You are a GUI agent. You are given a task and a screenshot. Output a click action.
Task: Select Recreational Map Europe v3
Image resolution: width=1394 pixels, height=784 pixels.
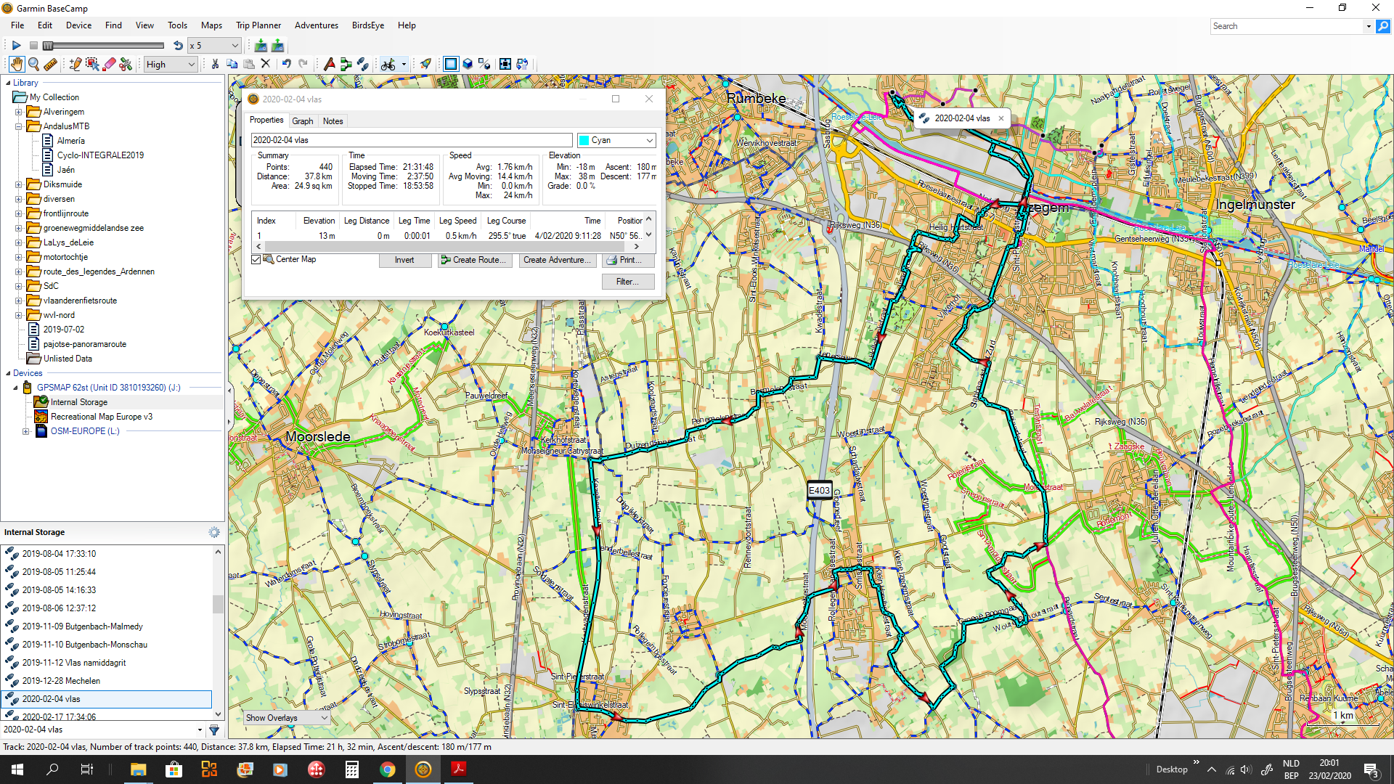click(102, 417)
